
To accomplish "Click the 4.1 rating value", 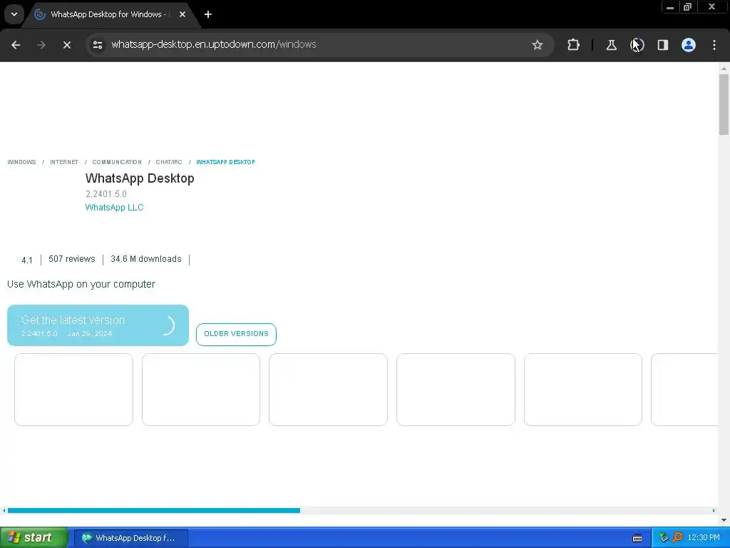I will tap(27, 260).
